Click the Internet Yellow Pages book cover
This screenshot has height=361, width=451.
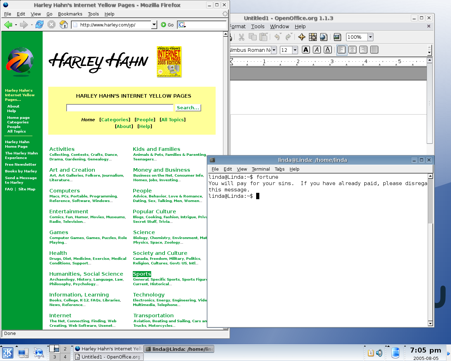(169, 62)
